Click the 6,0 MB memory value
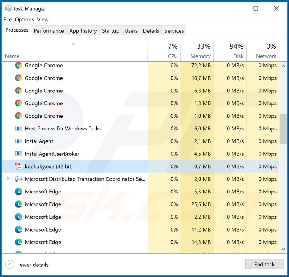Screen dimensions: 289x277 [202, 129]
